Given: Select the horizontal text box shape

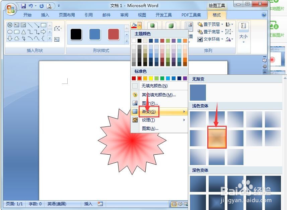Looking at the screenshot, I should [x=17, y=25].
